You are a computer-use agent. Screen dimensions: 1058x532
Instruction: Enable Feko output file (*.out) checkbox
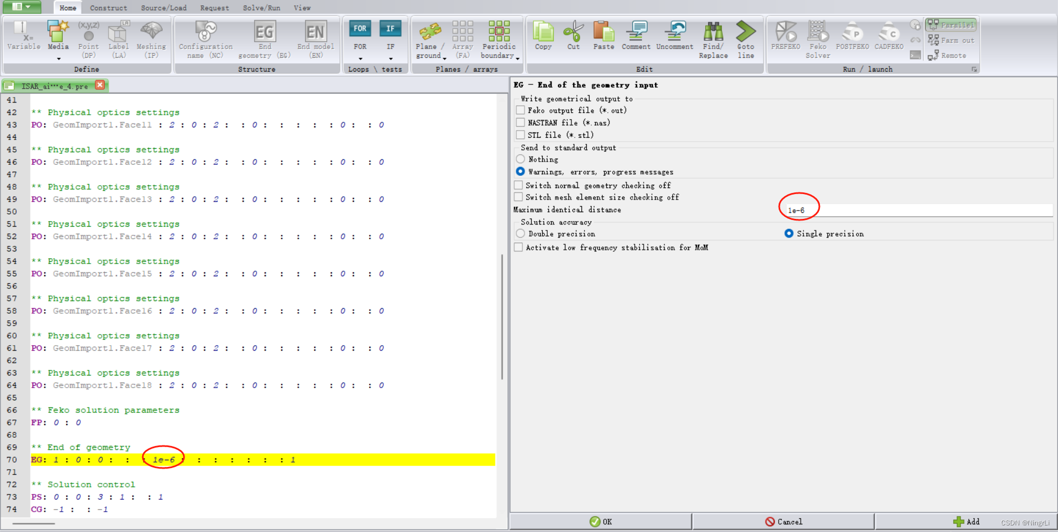(x=520, y=110)
